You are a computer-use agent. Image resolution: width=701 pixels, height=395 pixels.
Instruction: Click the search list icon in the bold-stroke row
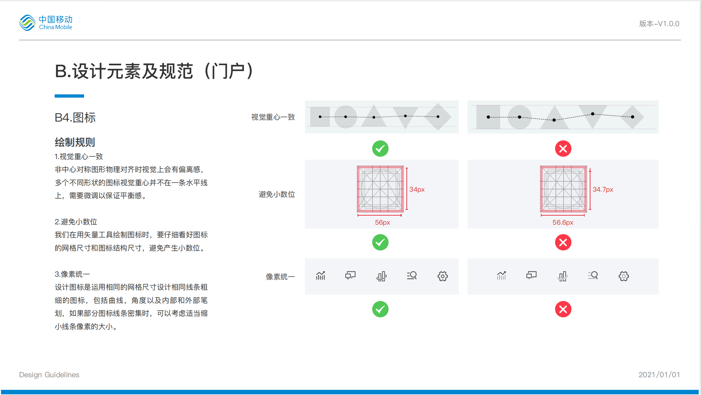412,276
